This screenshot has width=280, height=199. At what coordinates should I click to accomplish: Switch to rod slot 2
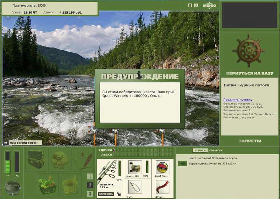pyautogui.click(x=90, y=185)
